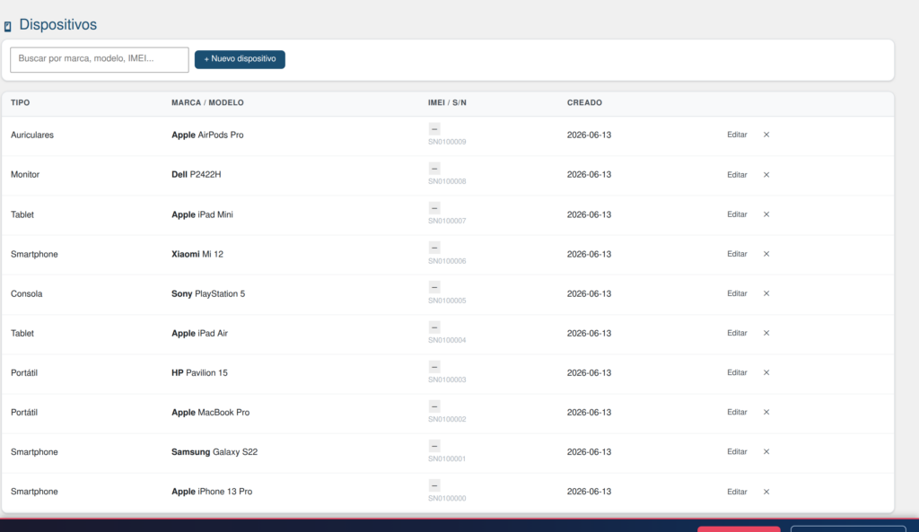The image size is (919, 532).
Task: Select the Auriculares type cell
Action: point(32,135)
